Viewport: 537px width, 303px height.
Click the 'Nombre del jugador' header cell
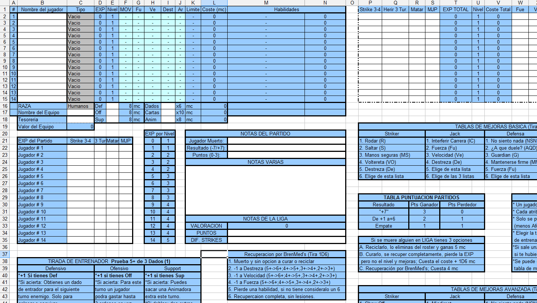click(x=42, y=10)
